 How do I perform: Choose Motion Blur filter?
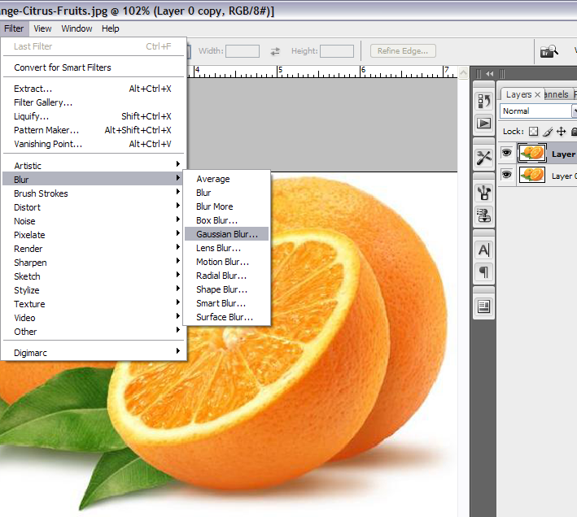click(x=227, y=262)
